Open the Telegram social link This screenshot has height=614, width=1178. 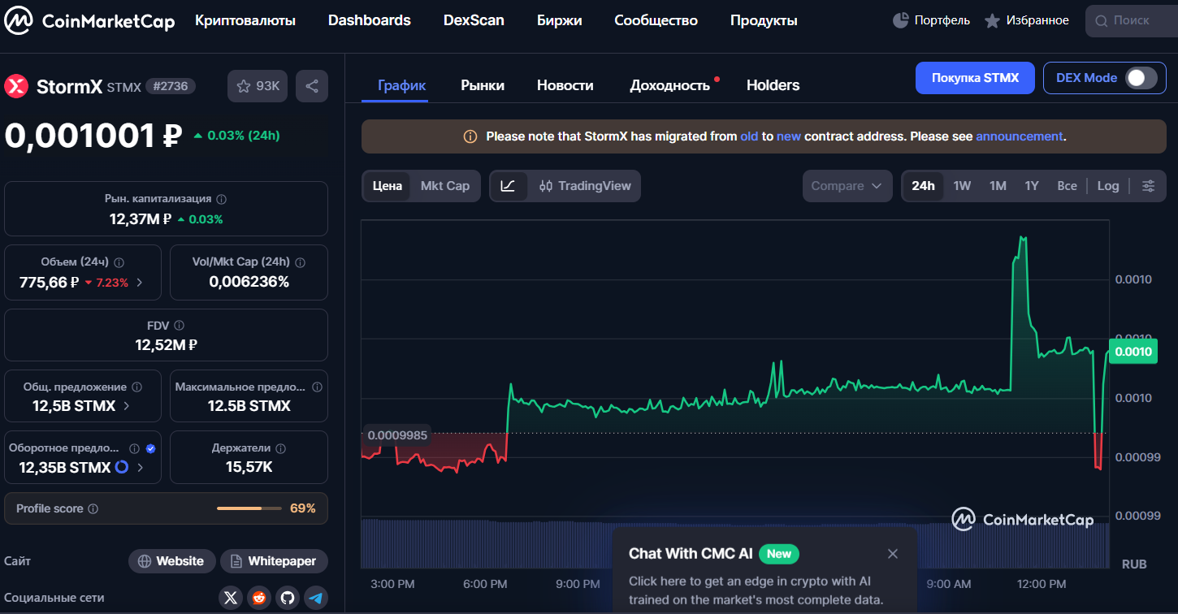[316, 599]
